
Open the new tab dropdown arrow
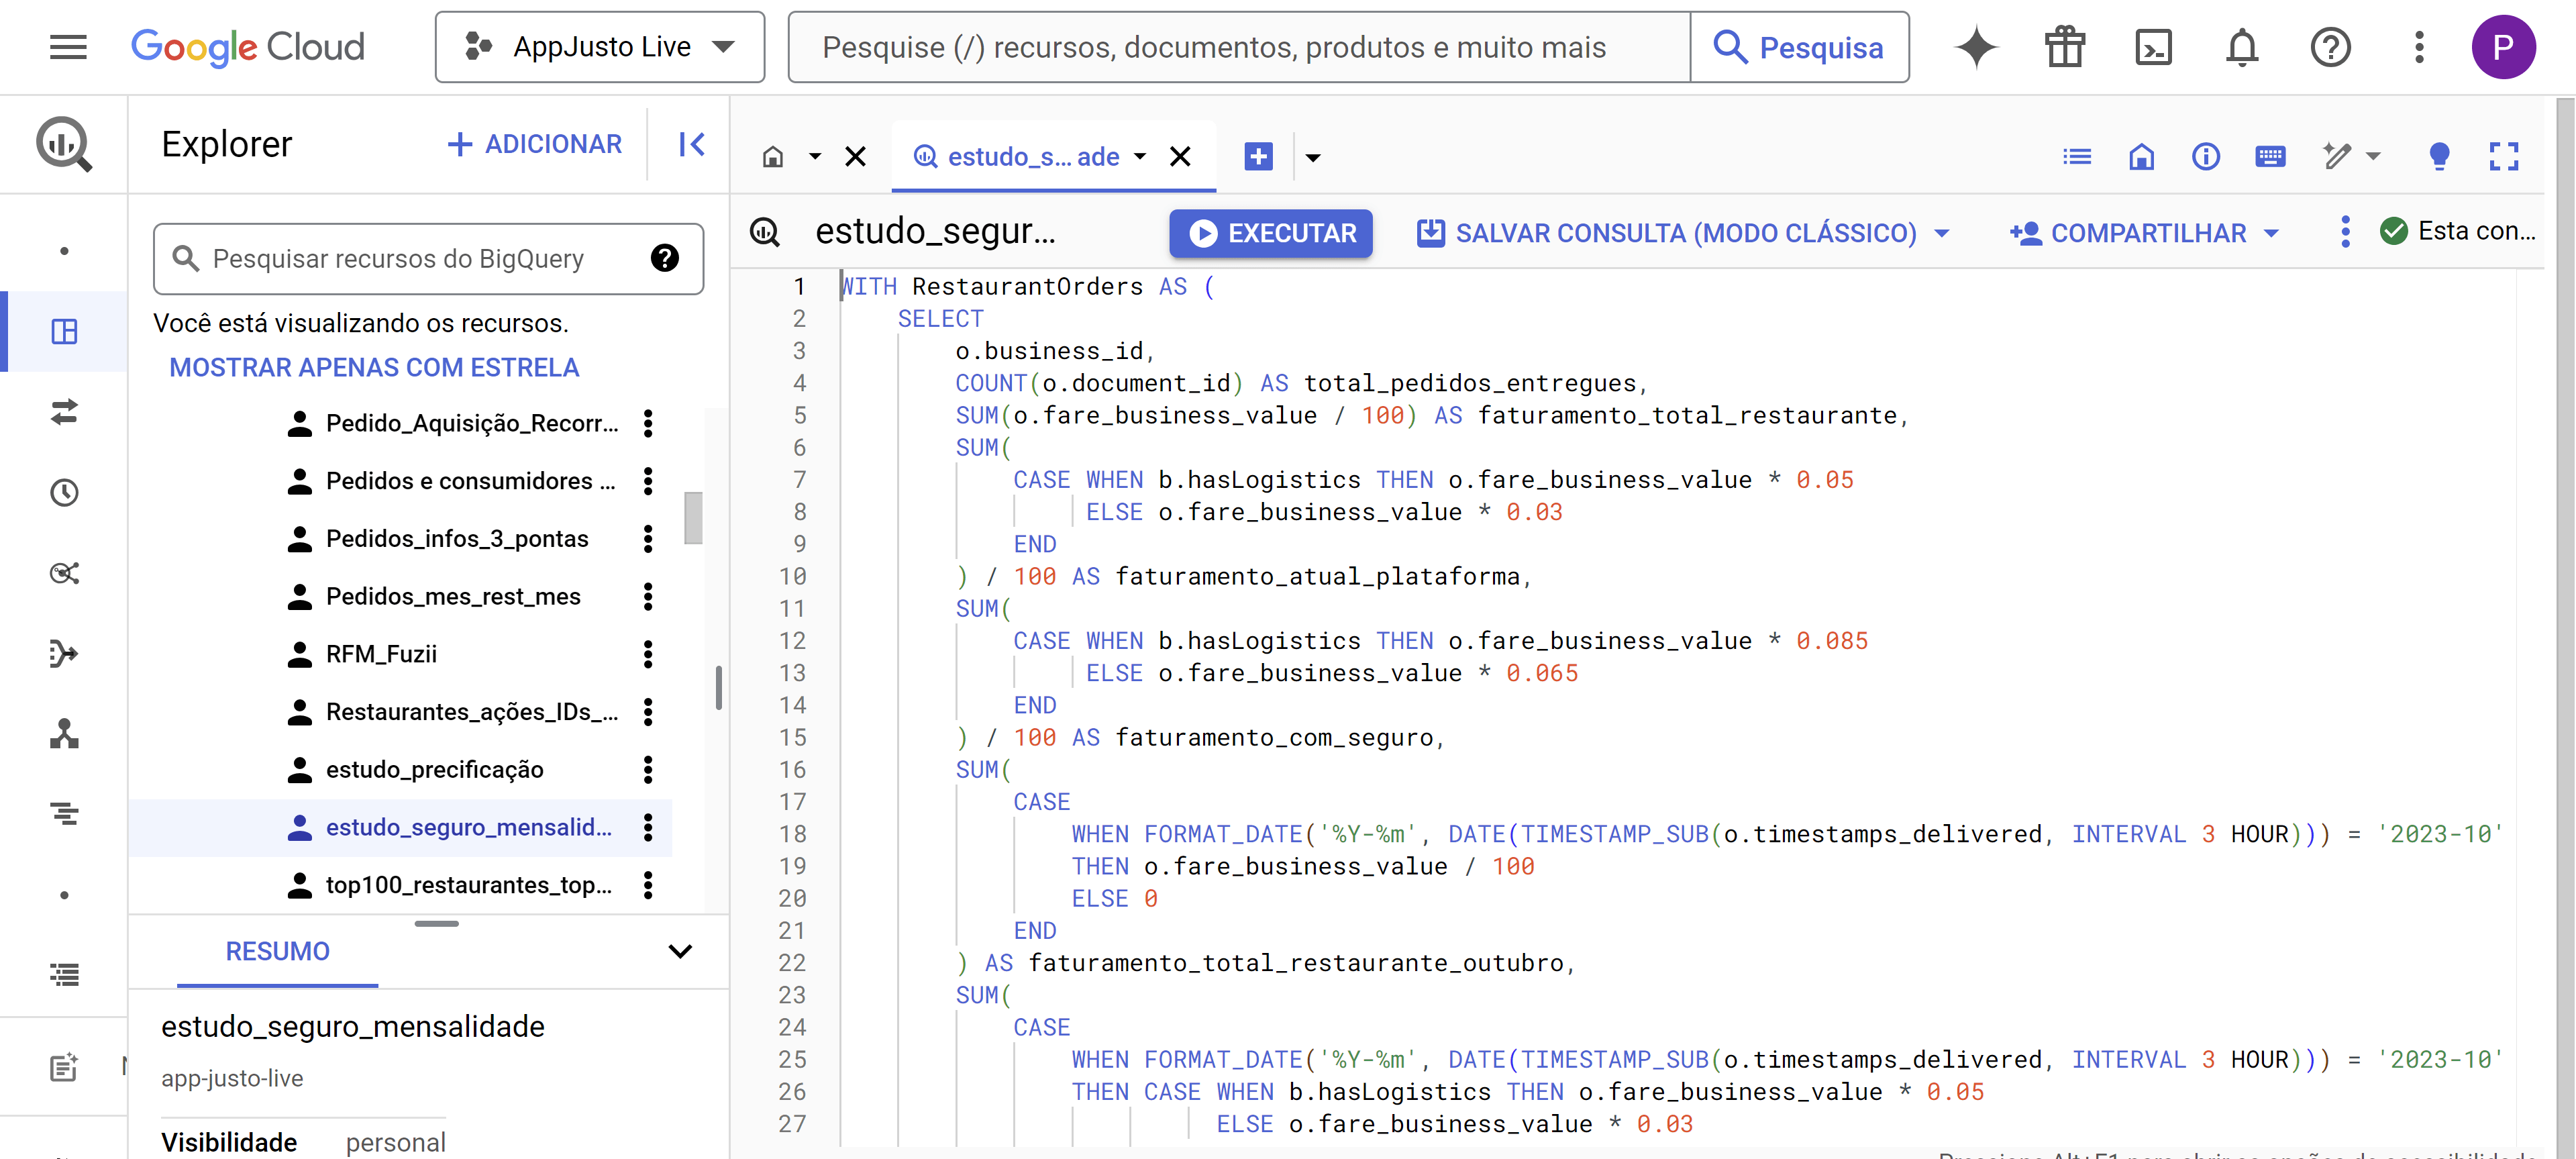coord(1313,157)
